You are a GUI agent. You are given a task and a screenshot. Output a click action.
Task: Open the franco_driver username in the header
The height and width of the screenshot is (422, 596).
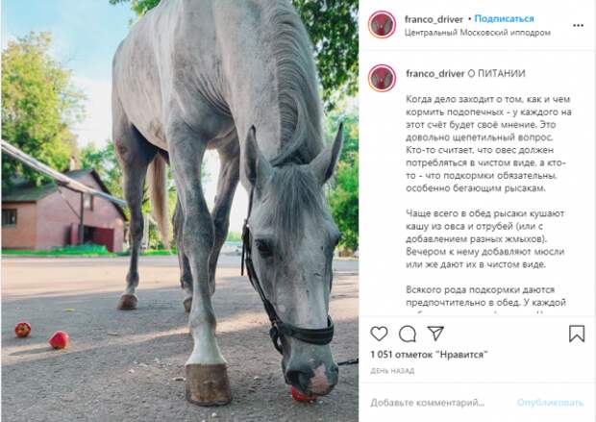coord(434,19)
